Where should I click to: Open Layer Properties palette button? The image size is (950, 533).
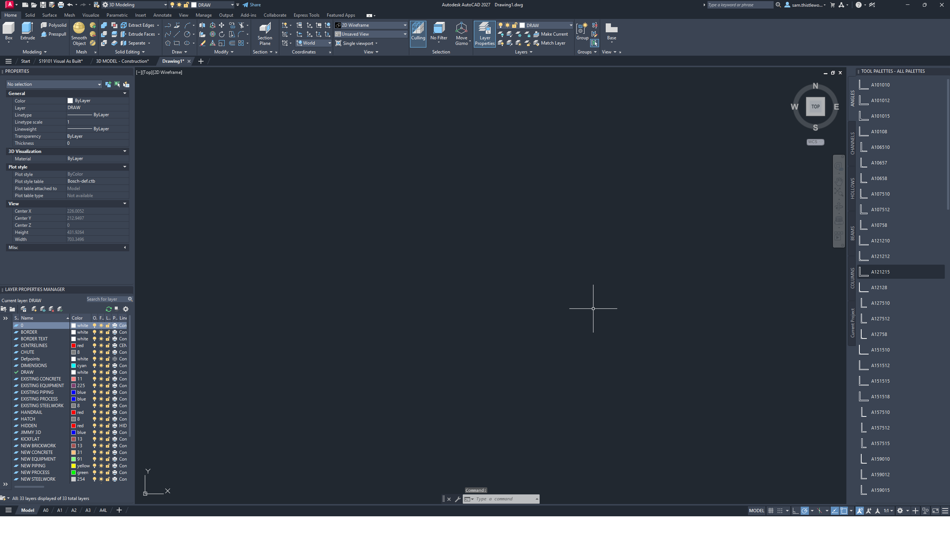pyautogui.click(x=485, y=34)
